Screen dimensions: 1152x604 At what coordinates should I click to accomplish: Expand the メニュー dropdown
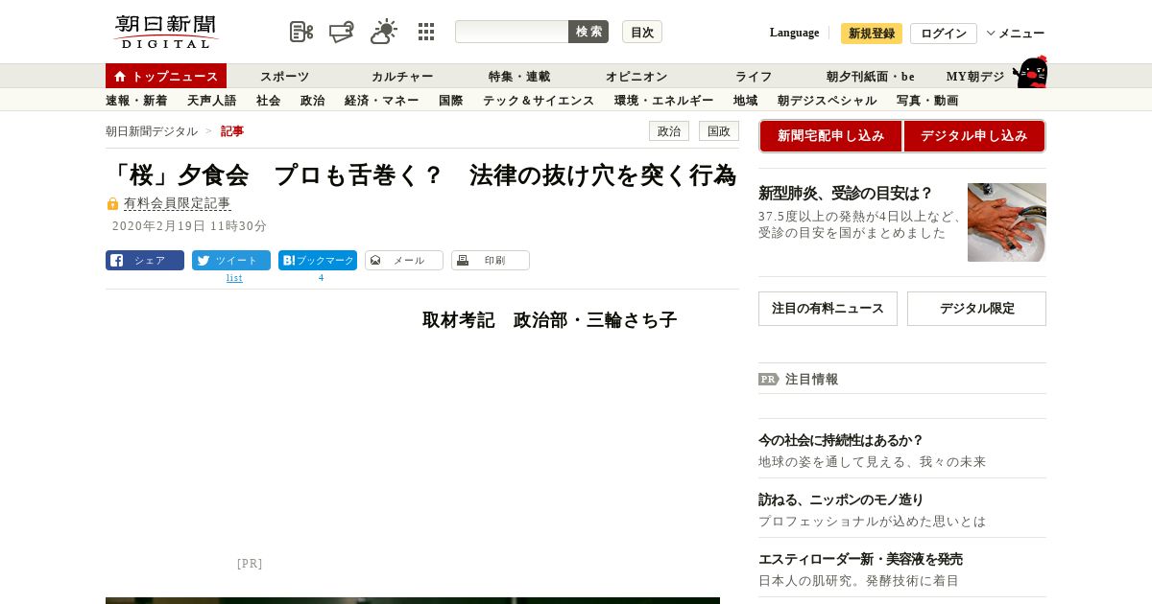tap(1016, 34)
